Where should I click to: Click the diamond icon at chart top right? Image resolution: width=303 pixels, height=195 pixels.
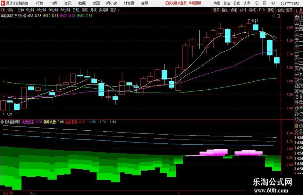click(274, 16)
